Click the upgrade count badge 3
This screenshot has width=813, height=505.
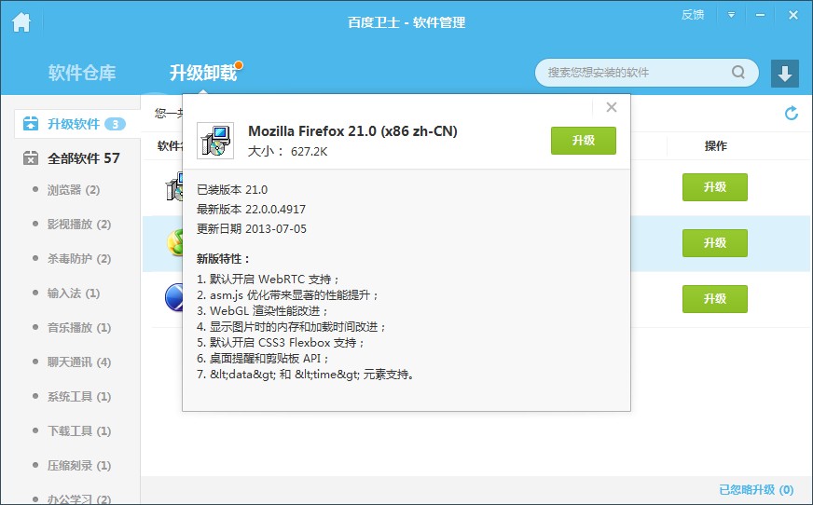(x=115, y=124)
